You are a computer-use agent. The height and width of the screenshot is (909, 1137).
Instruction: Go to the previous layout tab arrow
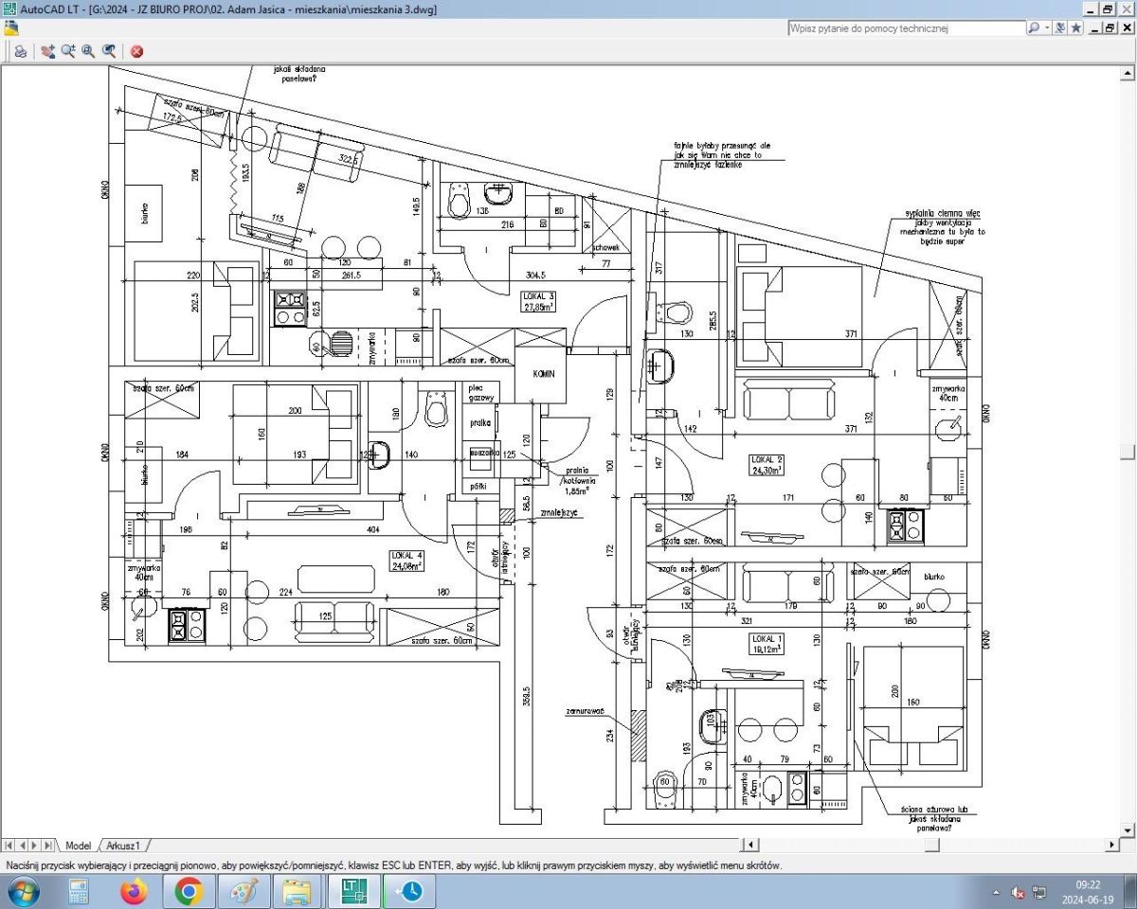[22, 846]
